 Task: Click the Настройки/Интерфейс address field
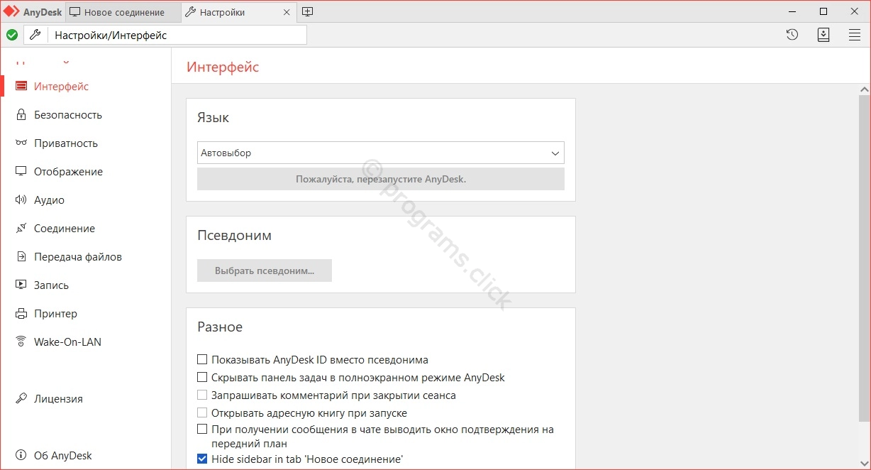point(177,35)
